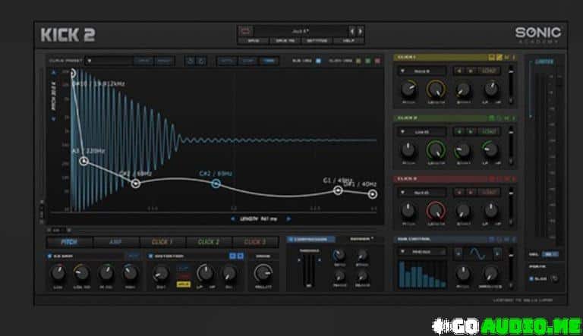Click the sine waveform icon in Sub Control

pyautogui.click(x=477, y=254)
